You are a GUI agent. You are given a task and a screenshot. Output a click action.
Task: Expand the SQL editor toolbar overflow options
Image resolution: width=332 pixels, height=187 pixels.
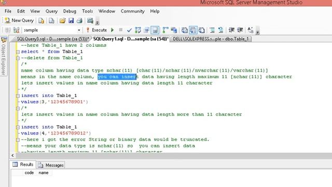pos(258,31)
